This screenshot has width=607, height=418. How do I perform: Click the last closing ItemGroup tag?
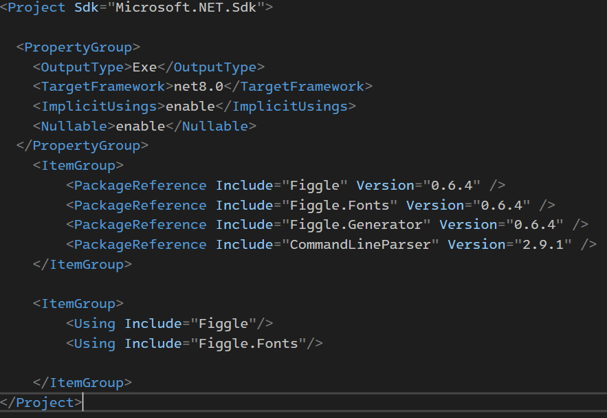click(82, 383)
